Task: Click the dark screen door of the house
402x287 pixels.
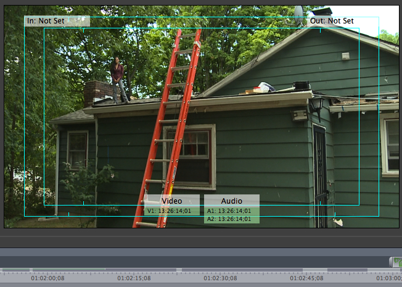Action: [319, 173]
